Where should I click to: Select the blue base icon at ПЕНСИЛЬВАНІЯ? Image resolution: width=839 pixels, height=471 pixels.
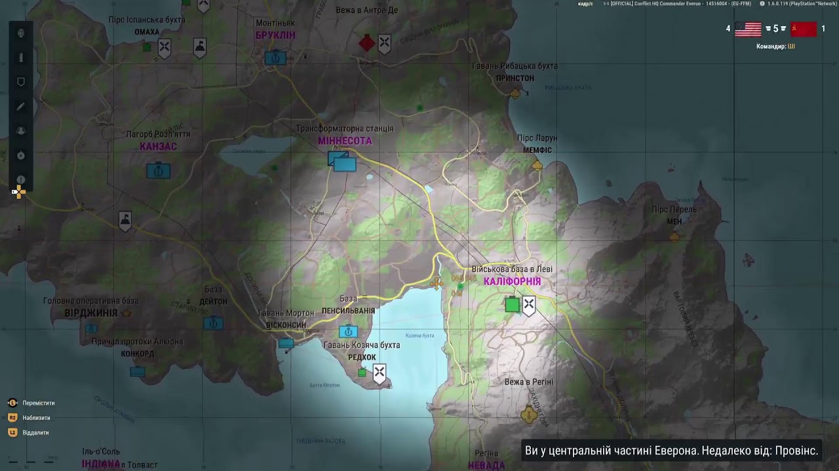(x=348, y=332)
